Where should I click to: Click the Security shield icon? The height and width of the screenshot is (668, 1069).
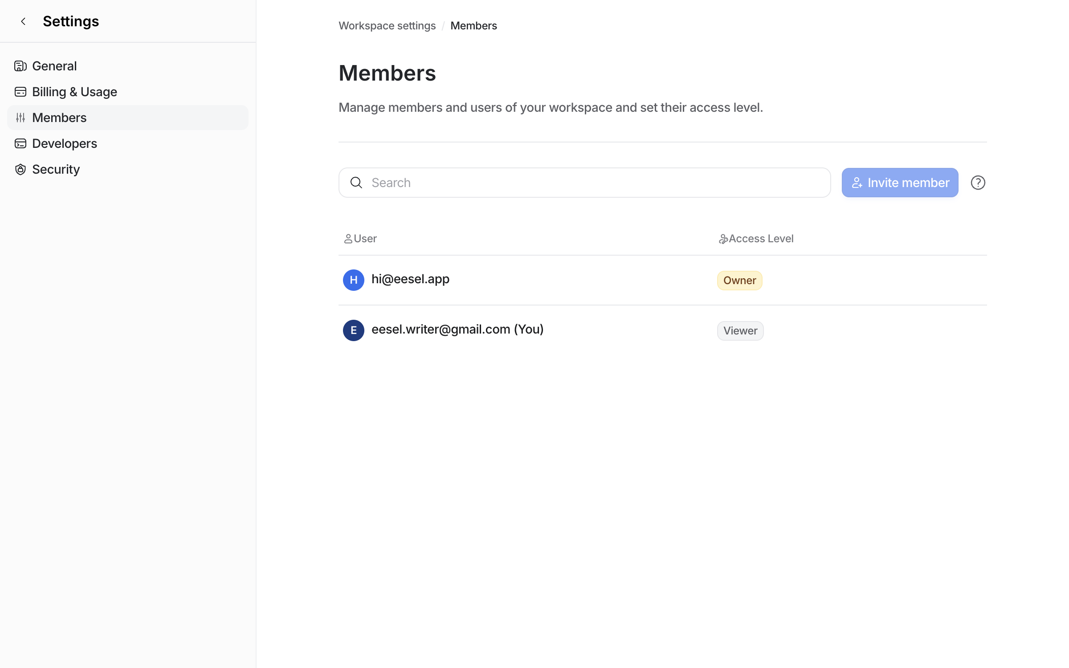[20, 169]
